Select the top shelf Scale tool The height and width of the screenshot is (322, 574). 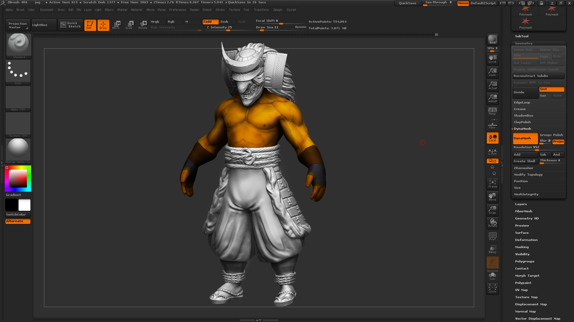[129, 25]
